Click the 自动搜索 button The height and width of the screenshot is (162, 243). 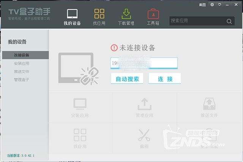tap(127, 79)
